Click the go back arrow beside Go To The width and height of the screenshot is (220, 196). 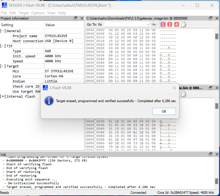click(x=154, y=25)
